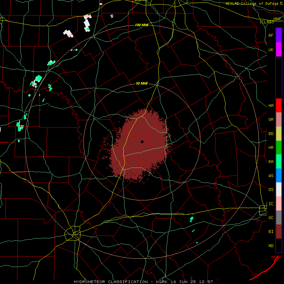Screen dimensions: 284x284
Task: Click the red HA legend color swatch
Action: pyautogui.click(x=279, y=105)
